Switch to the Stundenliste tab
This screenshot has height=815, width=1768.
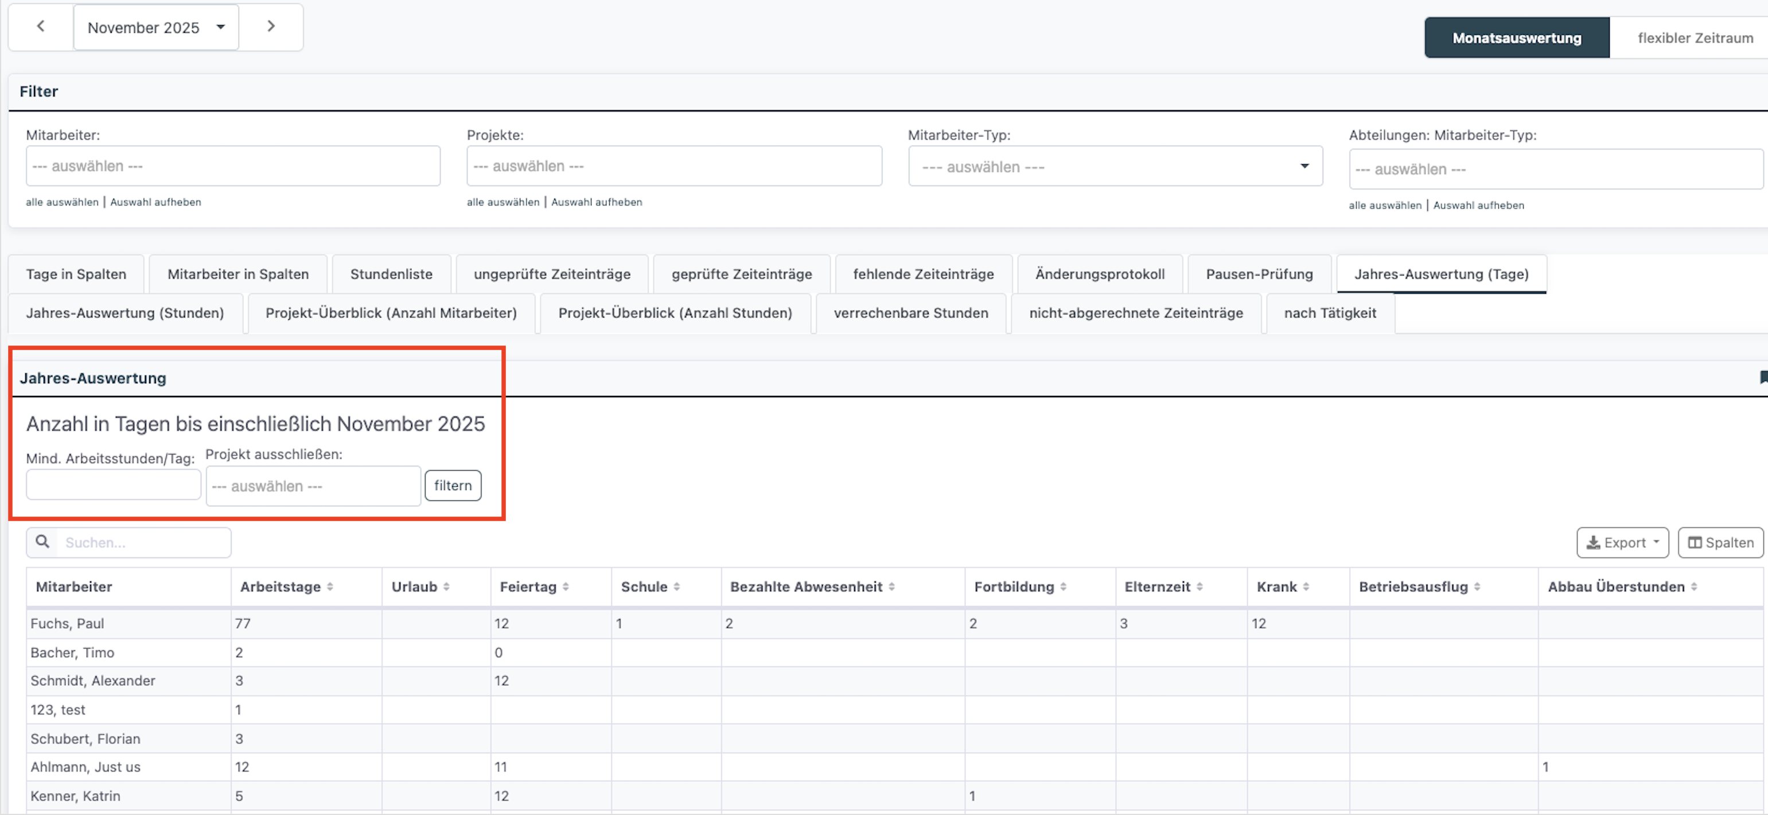(391, 274)
